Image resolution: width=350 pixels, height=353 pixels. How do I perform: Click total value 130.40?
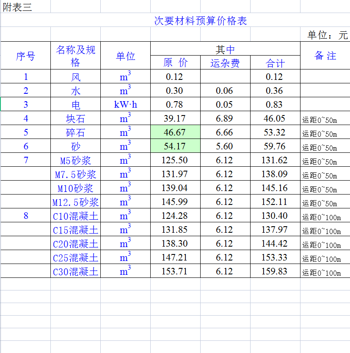[x=275, y=216]
